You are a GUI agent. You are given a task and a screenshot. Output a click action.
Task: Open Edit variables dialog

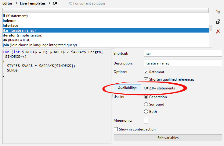168,138
